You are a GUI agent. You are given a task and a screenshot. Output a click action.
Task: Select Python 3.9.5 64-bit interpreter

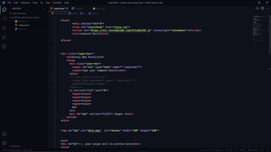click(11, 150)
